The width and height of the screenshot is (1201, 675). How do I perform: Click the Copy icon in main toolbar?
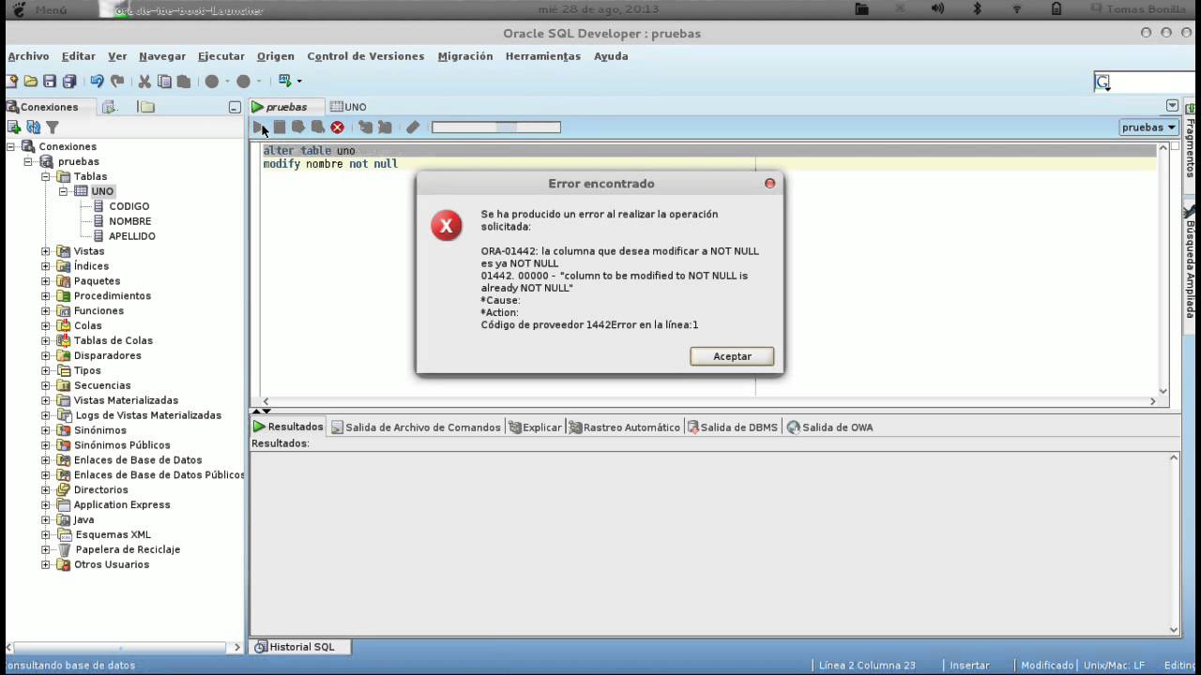pyautogui.click(x=164, y=82)
